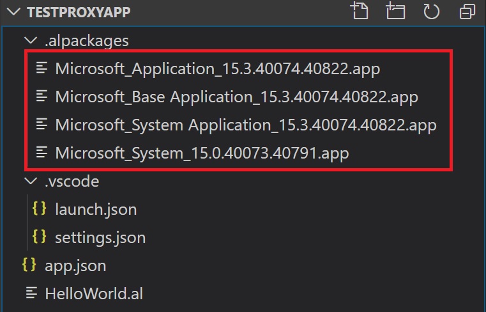Click the file icon beside HelloWorld.al
This screenshot has height=312, width=486.
[x=31, y=293]
